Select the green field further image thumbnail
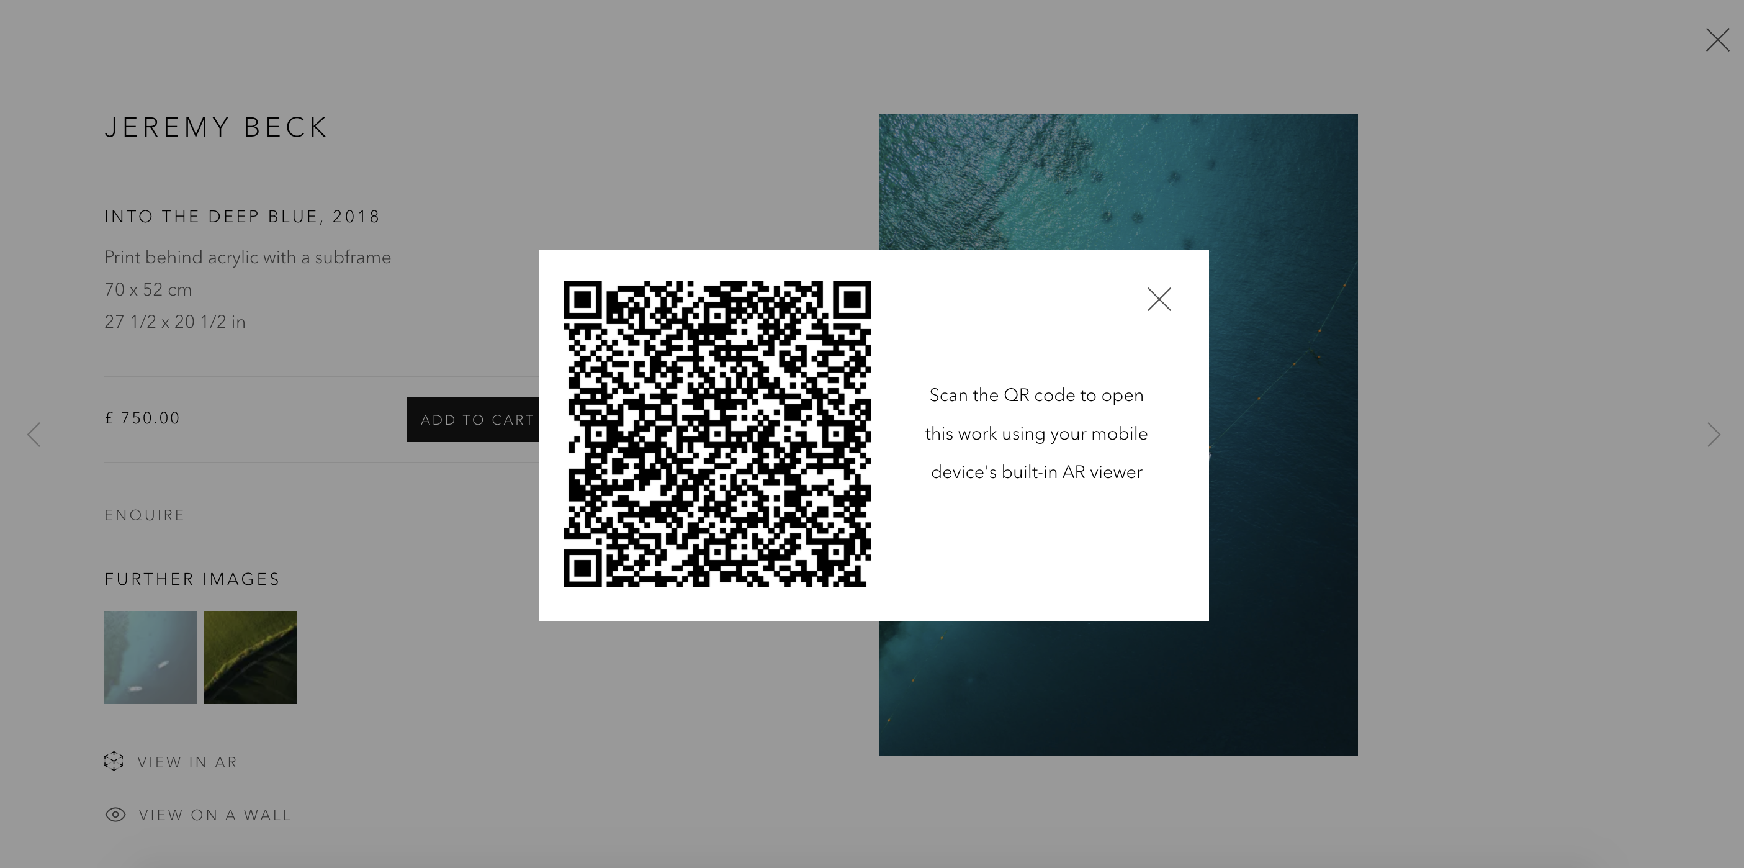This screenshot has height=868, width=1744. point(250,658)
